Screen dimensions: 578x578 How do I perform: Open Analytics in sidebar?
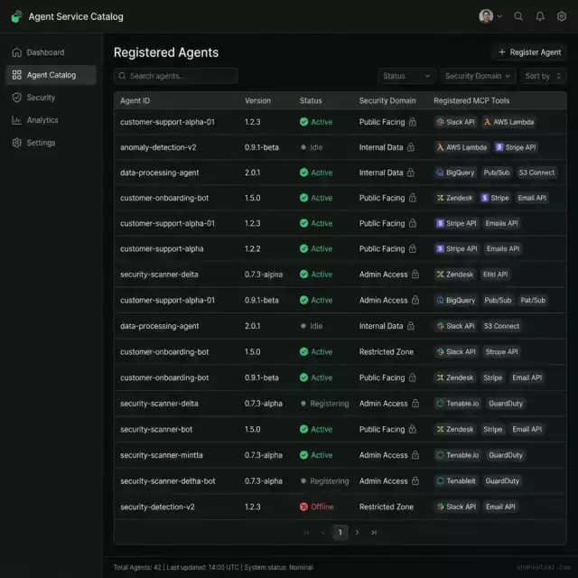pyautogui.click(x=51, y=120)
